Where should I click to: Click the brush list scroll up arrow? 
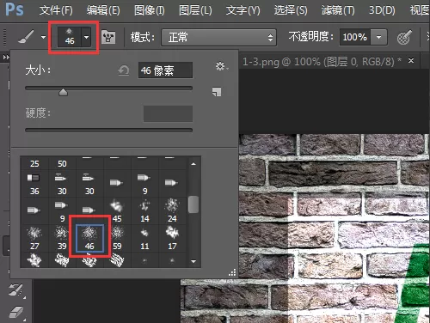click(193, 164)
